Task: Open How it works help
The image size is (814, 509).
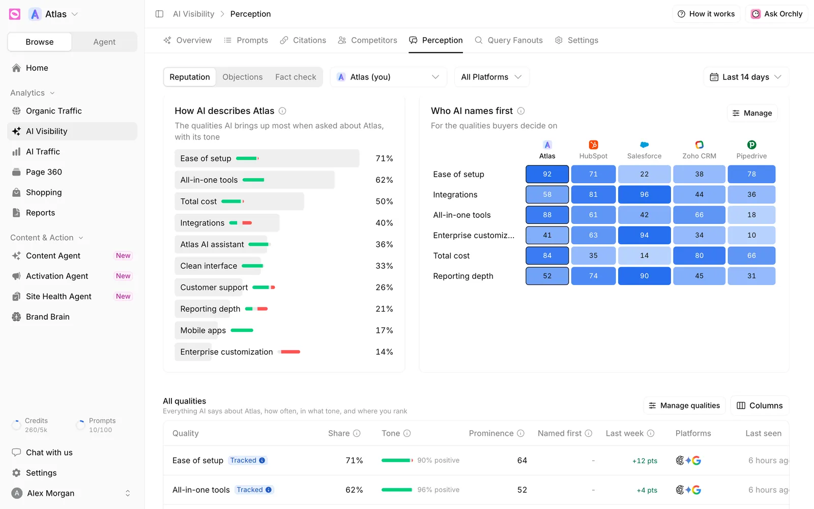Action: (707, 14)
